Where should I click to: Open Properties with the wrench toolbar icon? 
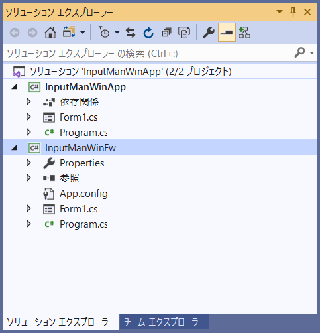click(209, 33)
